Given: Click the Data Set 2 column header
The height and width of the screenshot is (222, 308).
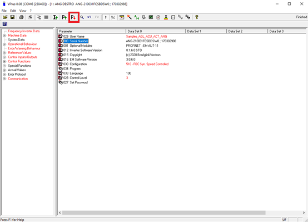Looking at the screenshot, I should (247, 31).
